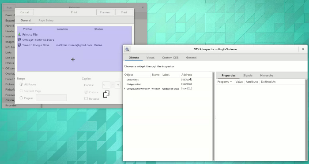Select the Current Page radio button
The image size is (309, 164).
[x=21, y=91]
